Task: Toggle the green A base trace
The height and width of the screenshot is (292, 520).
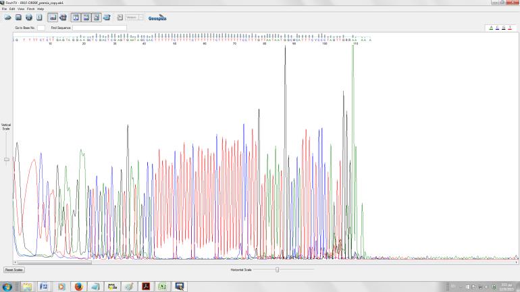Action: [491, 28]
